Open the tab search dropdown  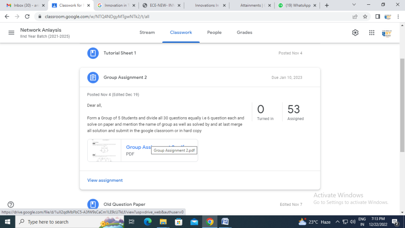354,5
